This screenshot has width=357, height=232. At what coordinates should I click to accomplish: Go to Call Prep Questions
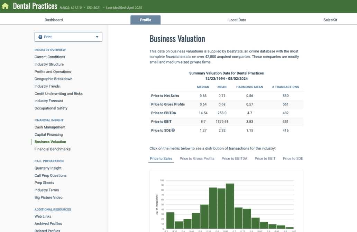51,175
